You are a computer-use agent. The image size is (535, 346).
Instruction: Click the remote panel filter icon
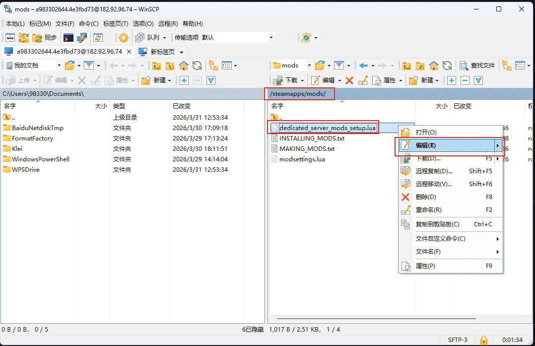point(338,66)
